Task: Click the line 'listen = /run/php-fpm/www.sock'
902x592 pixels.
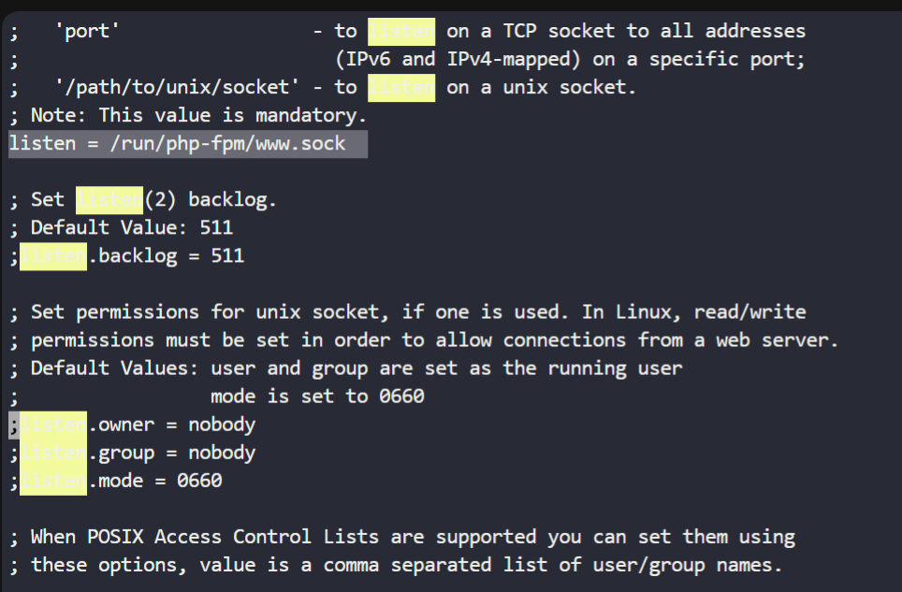Action: pyautogui.click(x=188, y=144)
